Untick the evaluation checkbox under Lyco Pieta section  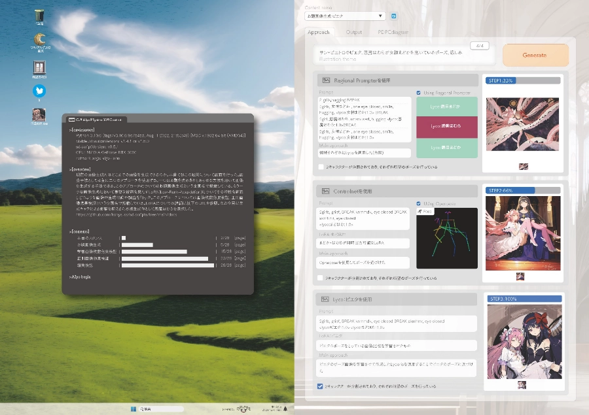(320, 386)
